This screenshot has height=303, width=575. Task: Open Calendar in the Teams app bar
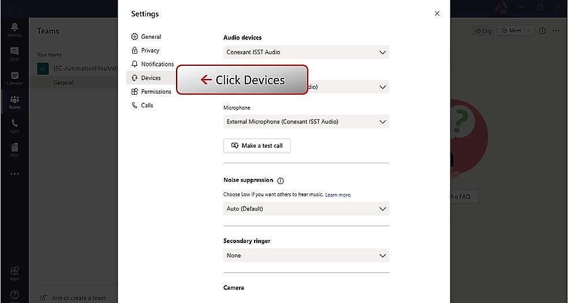click(x=14, y=78)
